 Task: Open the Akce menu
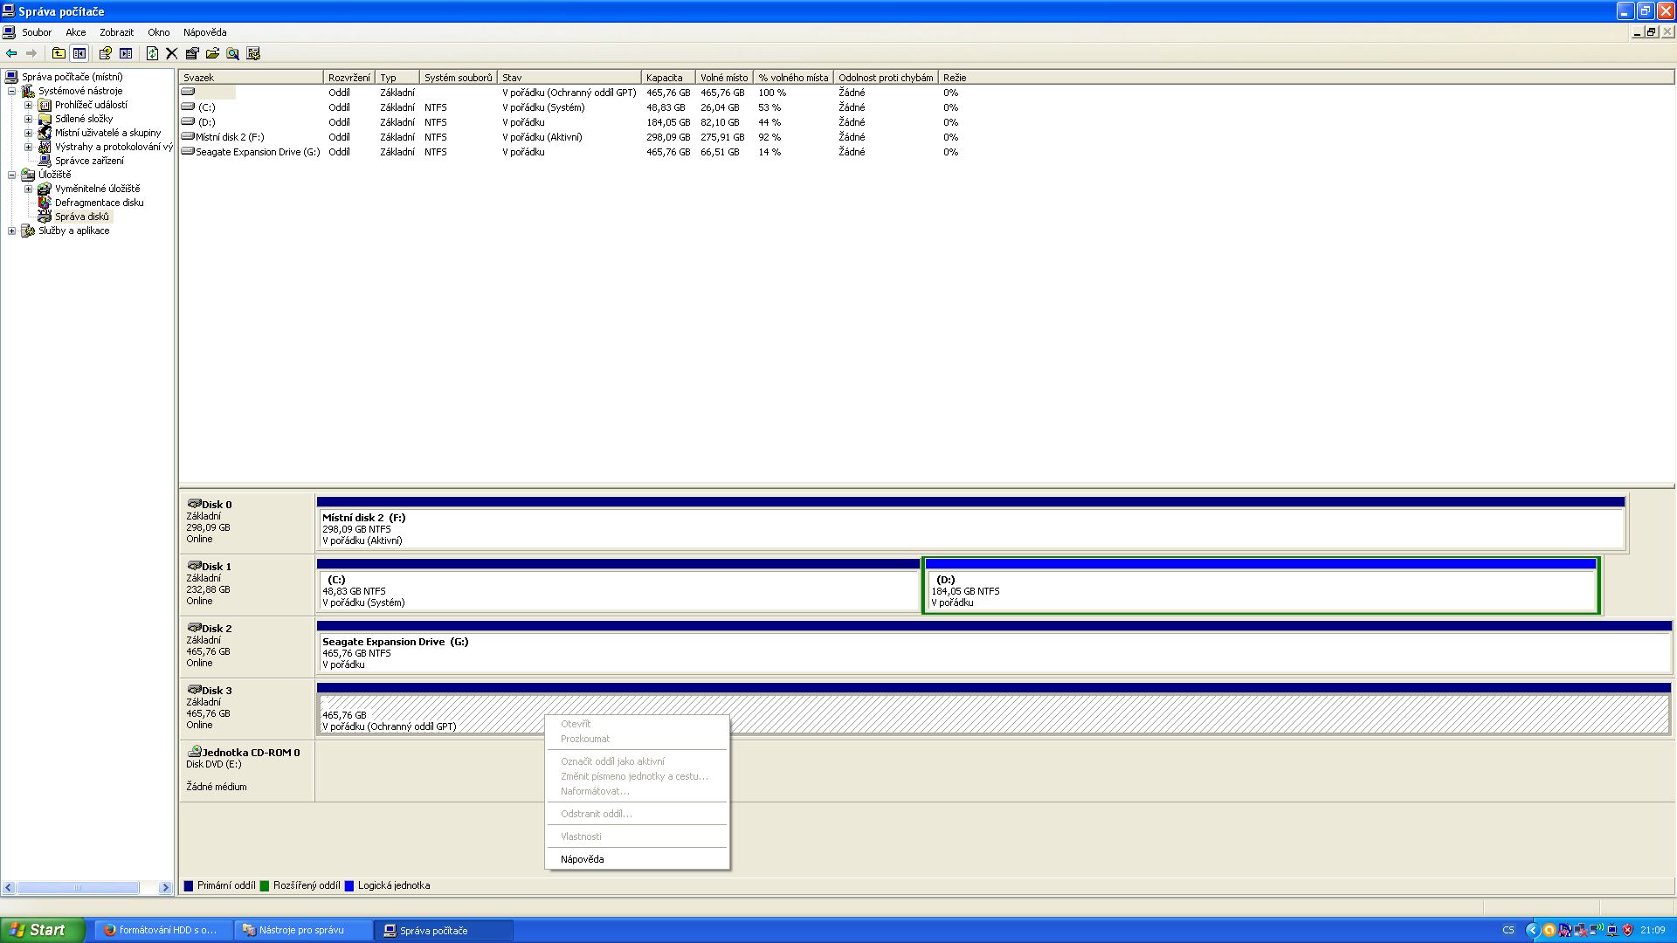tap(76, 32)
